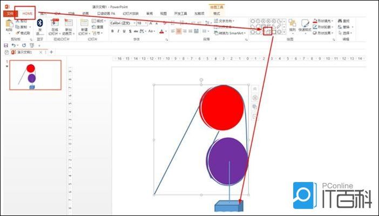Toggle Bold formatting
This screenshot has height=216, width=379.
click(x=112, y=31)
